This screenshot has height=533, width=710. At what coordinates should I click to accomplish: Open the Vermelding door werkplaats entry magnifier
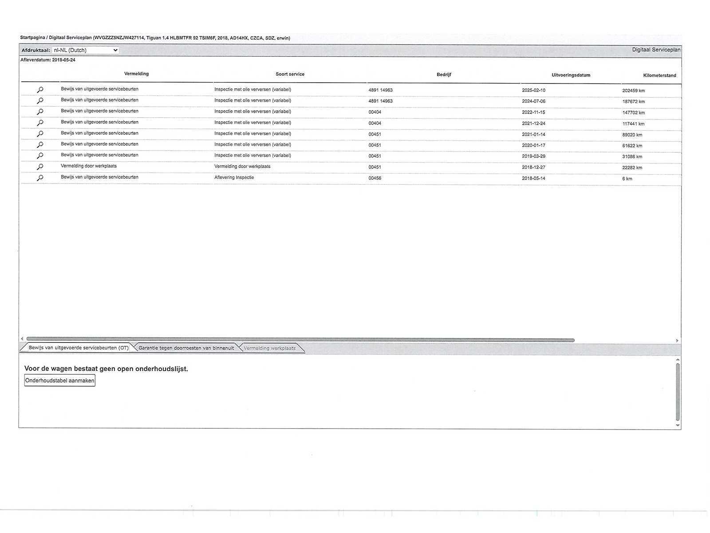click(x=40, y=167)
